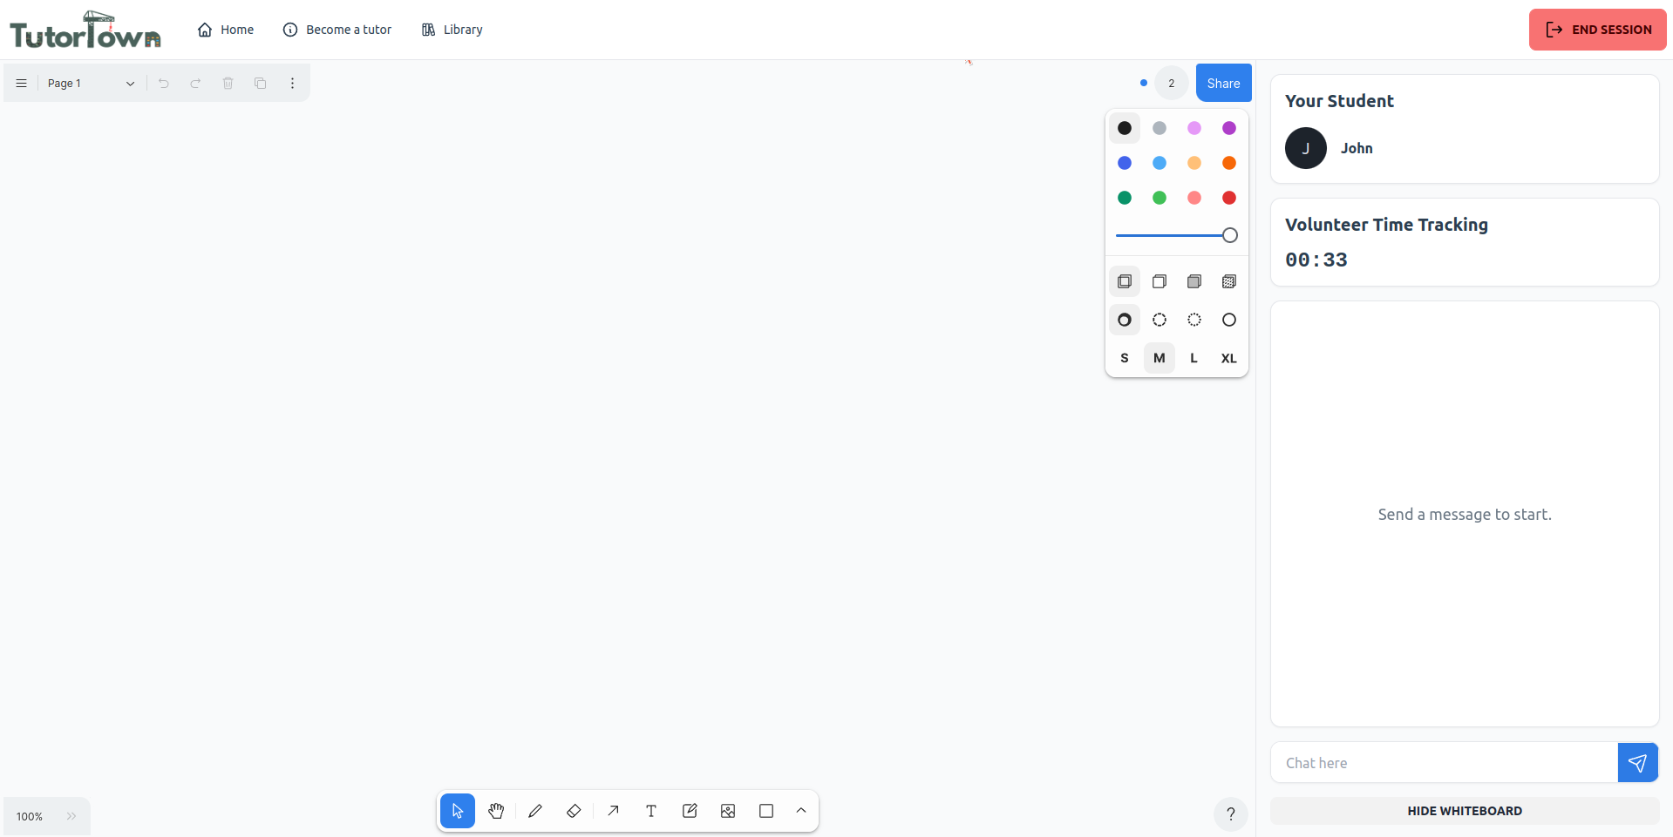The width and height of the screenshot is (1673, 837).
Task: Choose the semi fill style
Action: [1160, 281]
